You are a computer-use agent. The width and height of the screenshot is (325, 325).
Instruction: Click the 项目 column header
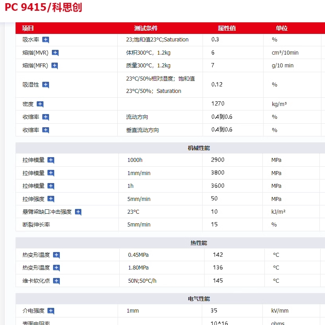tap(28, 28)
